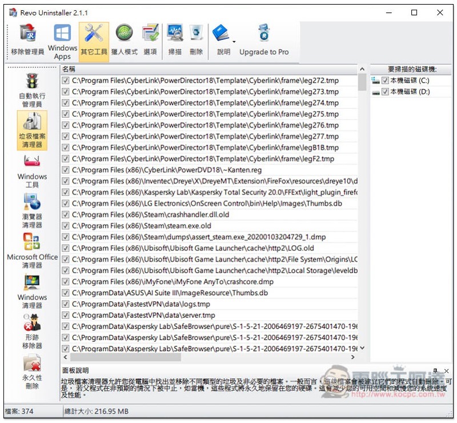Open the 移除管理員 uninstaller tool
Image resolution: width=457 pixels, height=423 pixels.
(27, 40)
